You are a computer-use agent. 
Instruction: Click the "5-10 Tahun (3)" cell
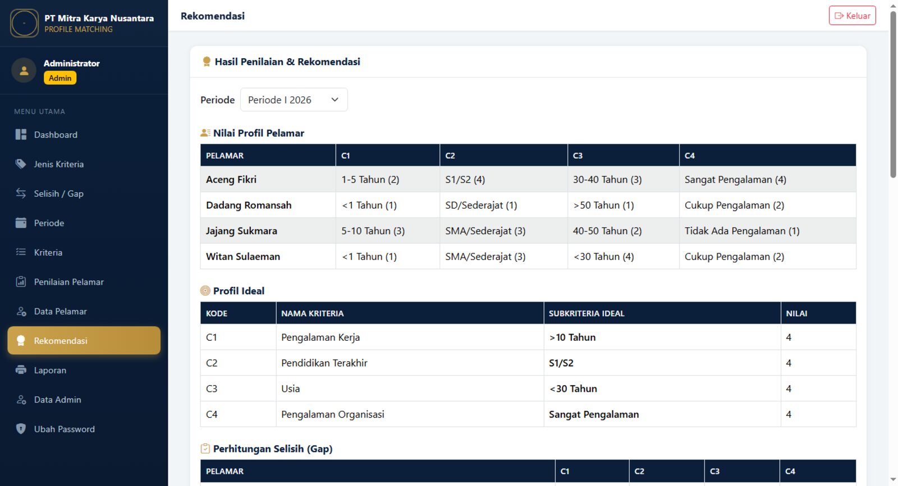click(388, 231)
